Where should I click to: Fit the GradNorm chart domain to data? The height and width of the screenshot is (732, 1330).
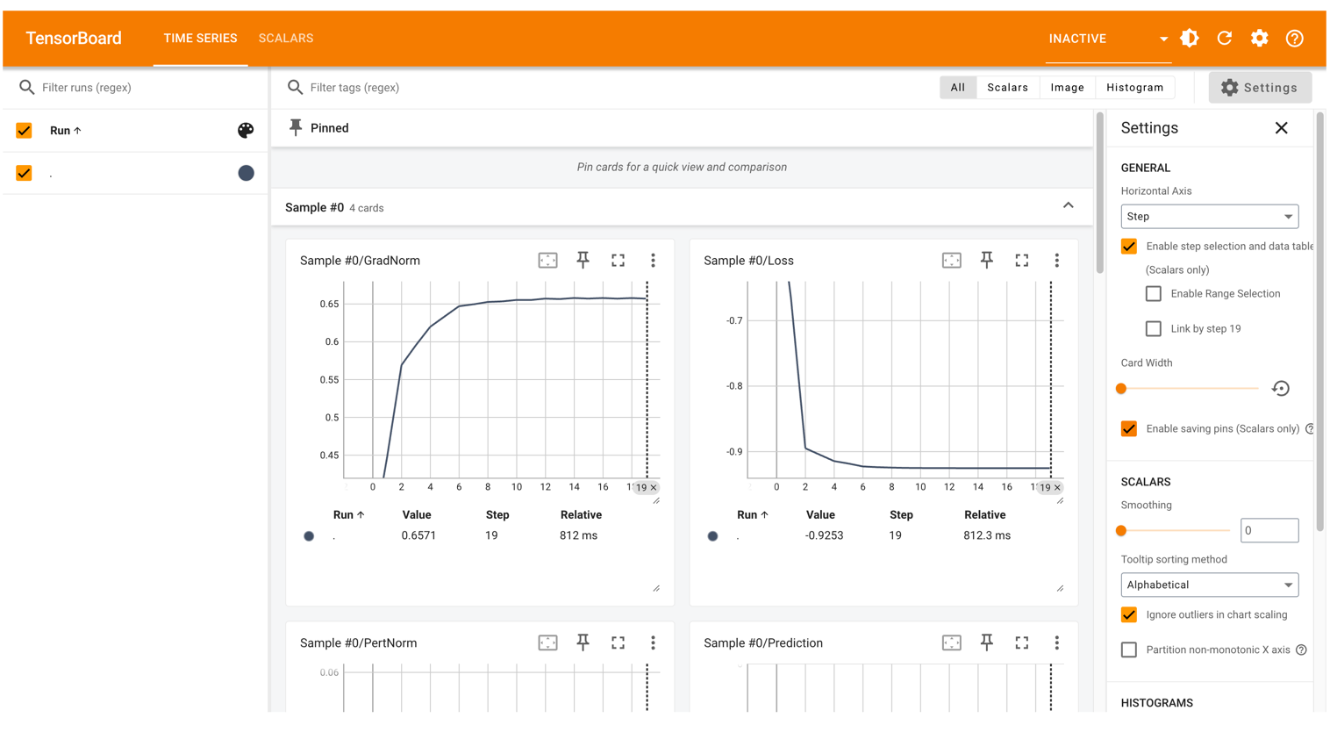(547, 261)
